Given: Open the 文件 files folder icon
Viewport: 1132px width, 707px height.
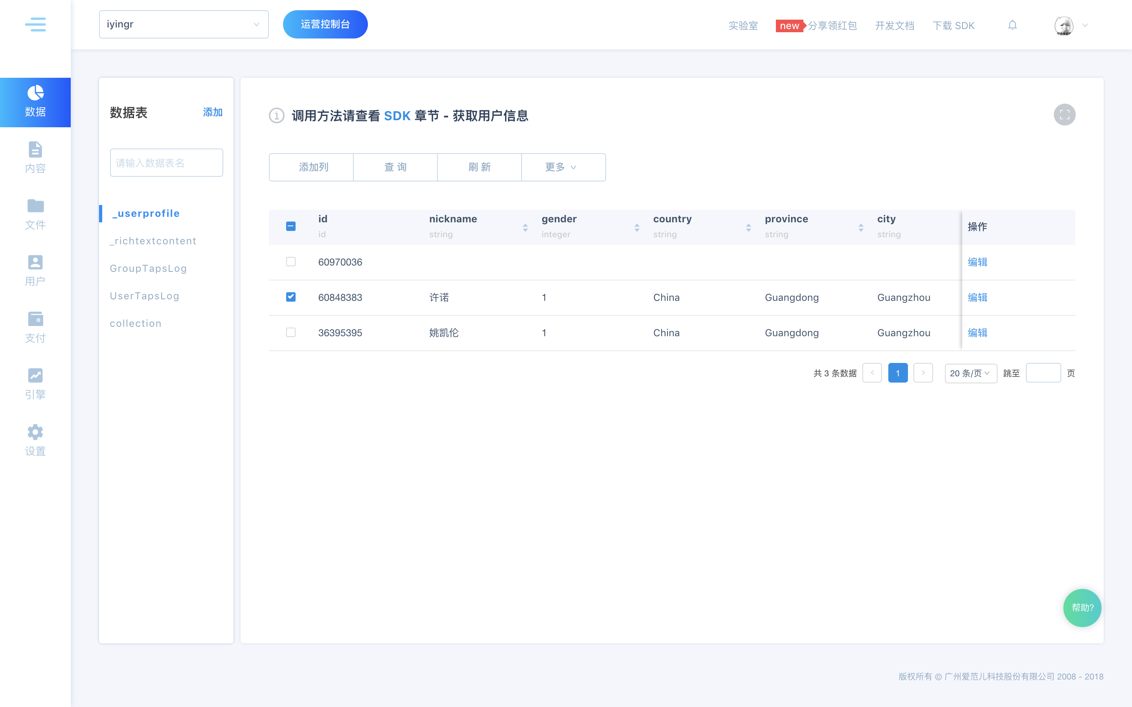Looking at the screenshot, I should click(x=35, y=206).
